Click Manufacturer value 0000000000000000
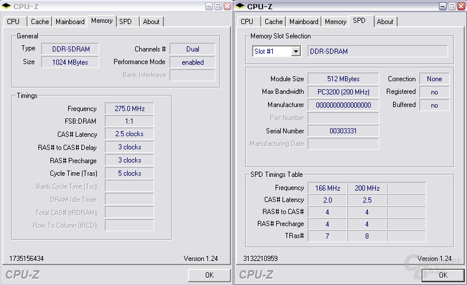The image size is (467, 285). (x=343, y=105)
